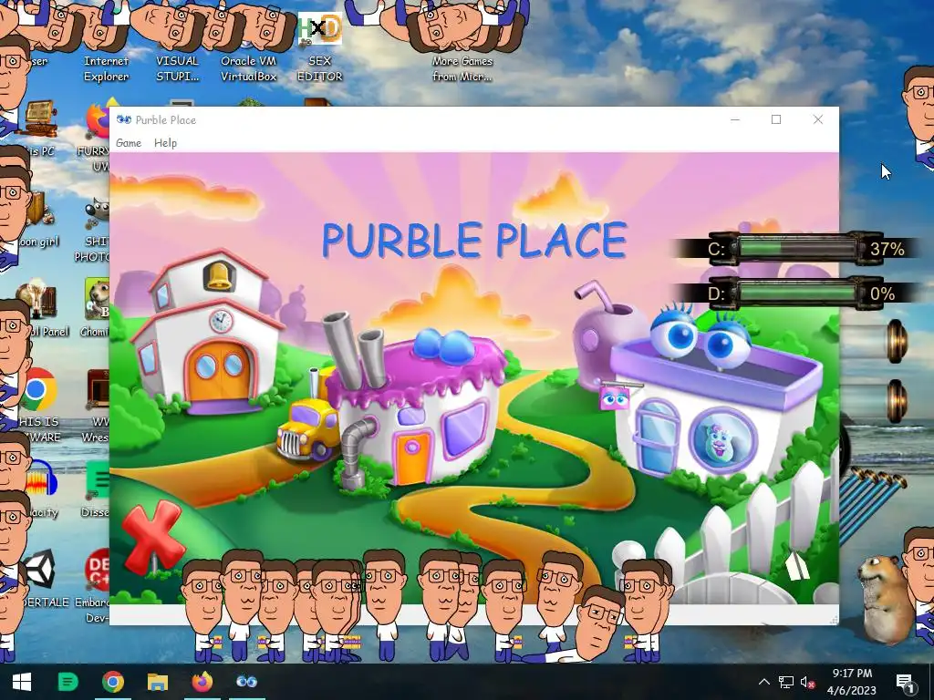Minimize the Purble Place window

[735, 119]
